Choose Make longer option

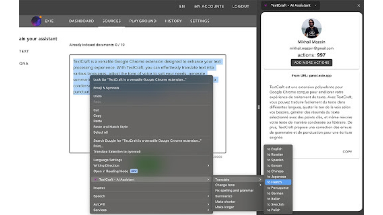(x=238, y=207)
